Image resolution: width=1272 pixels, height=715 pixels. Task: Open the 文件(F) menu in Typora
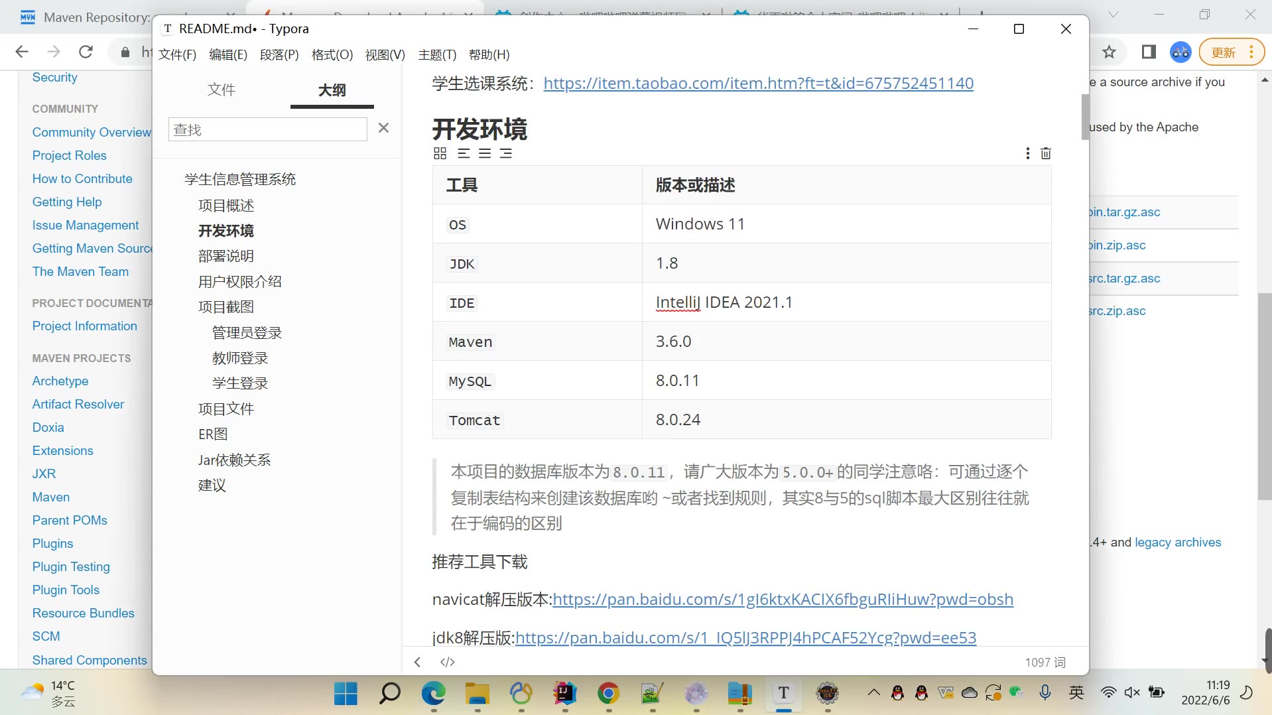click(x=177, y=55)
